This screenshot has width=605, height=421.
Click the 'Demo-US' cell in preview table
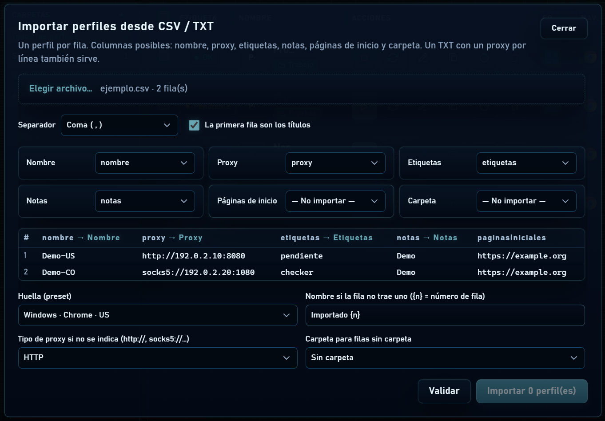59,256
